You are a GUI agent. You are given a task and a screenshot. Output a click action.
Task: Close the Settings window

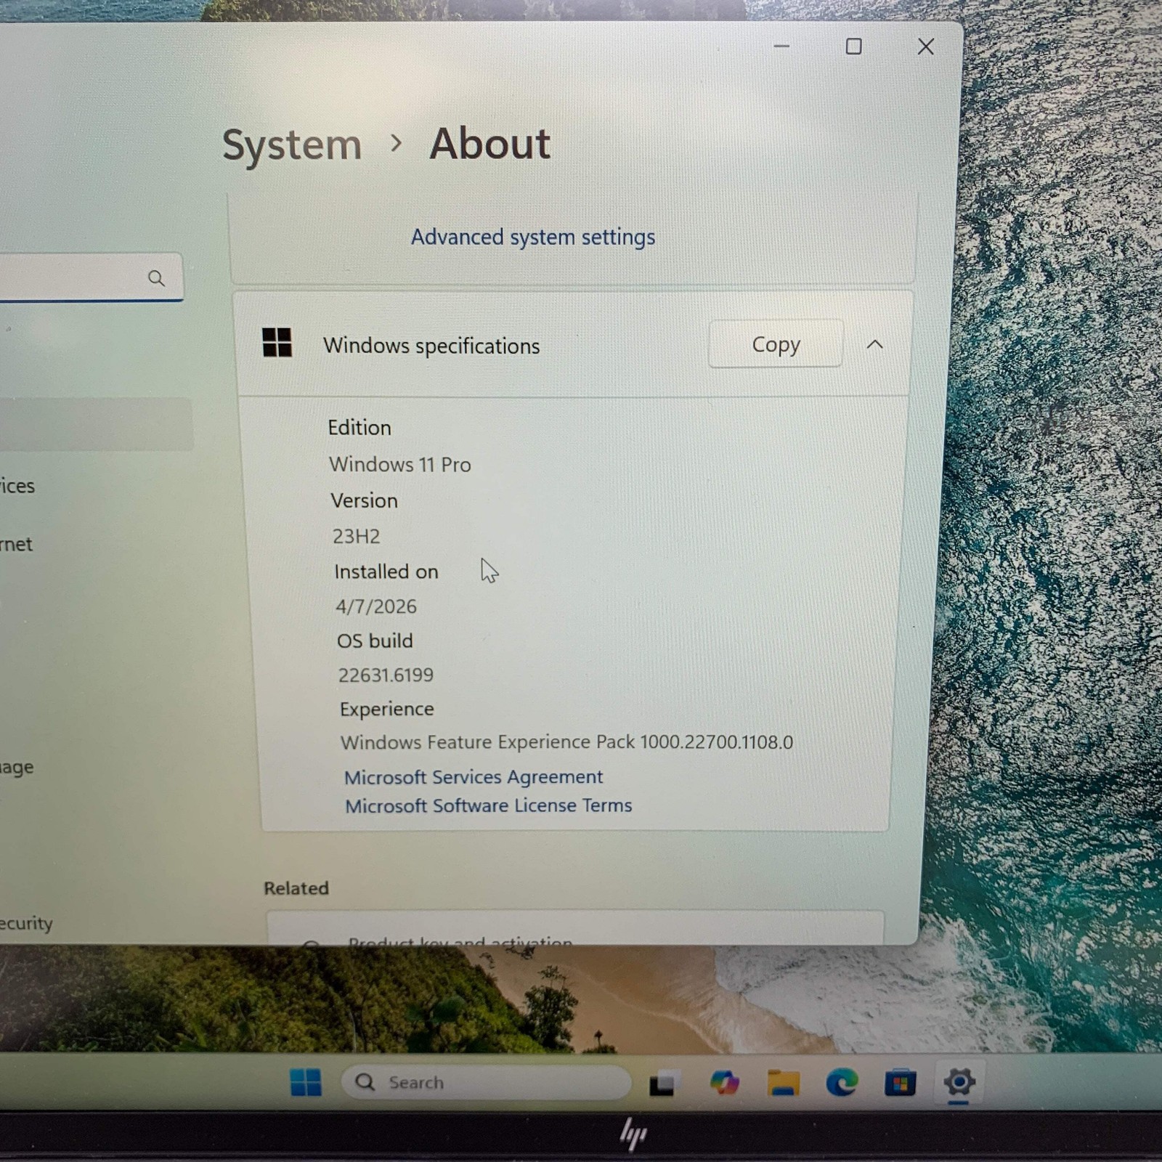(x=926, y=47)
